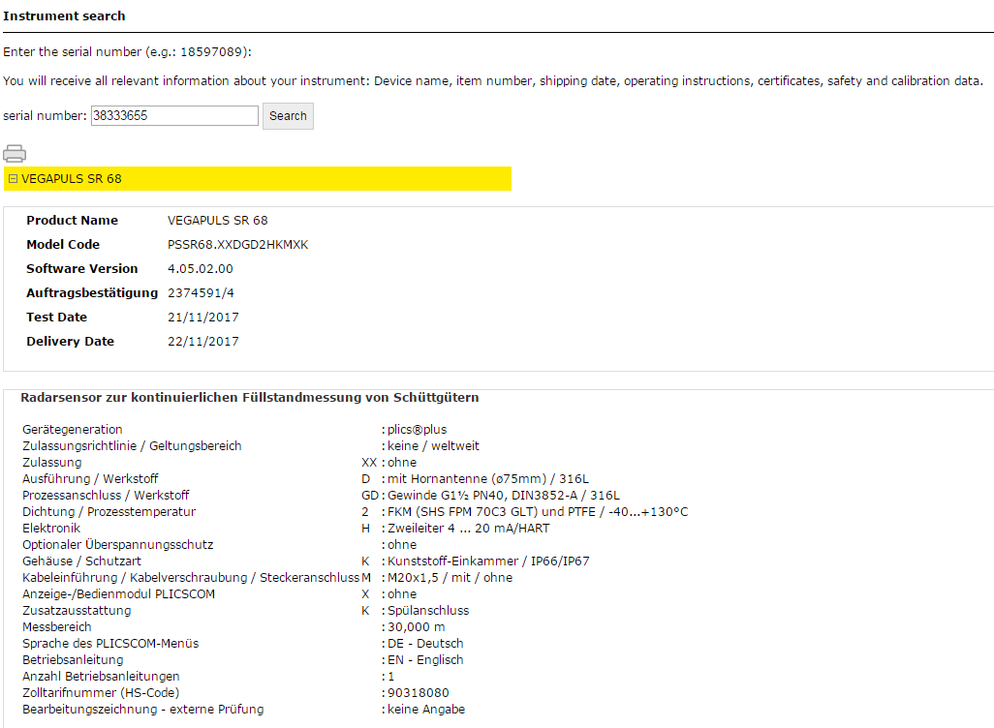Viewport: 994px width, 728px height.
Task: Click the plics®plus value
Action: pyautogui.click(x=418, y=430)
